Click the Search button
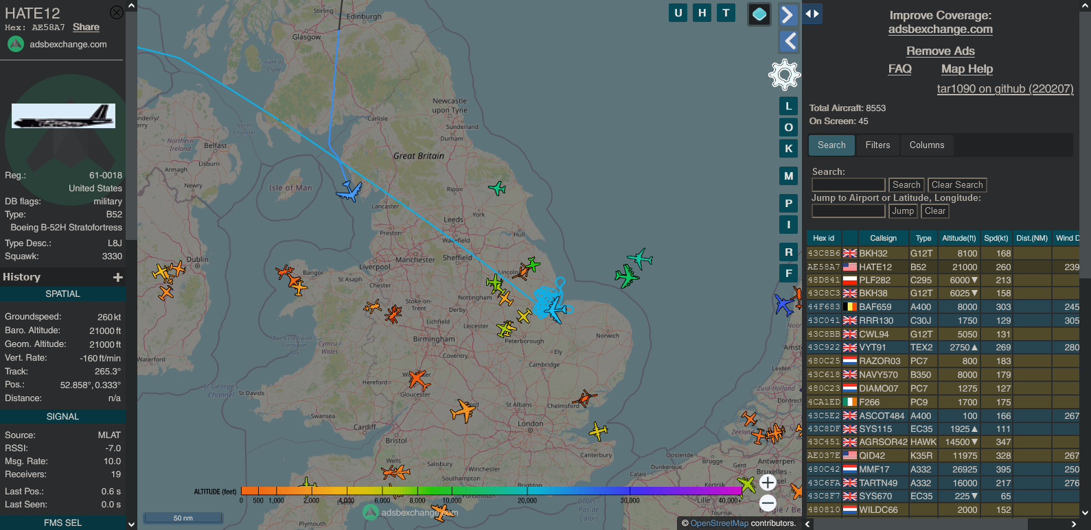Image resolution: width=1091 pixels, height=530 pixels. (906, 185)
